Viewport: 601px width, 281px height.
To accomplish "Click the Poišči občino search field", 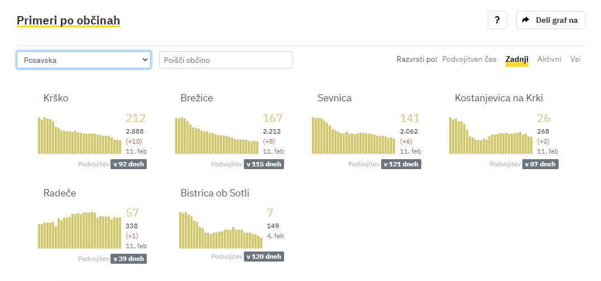I will [x=226, y=60].
